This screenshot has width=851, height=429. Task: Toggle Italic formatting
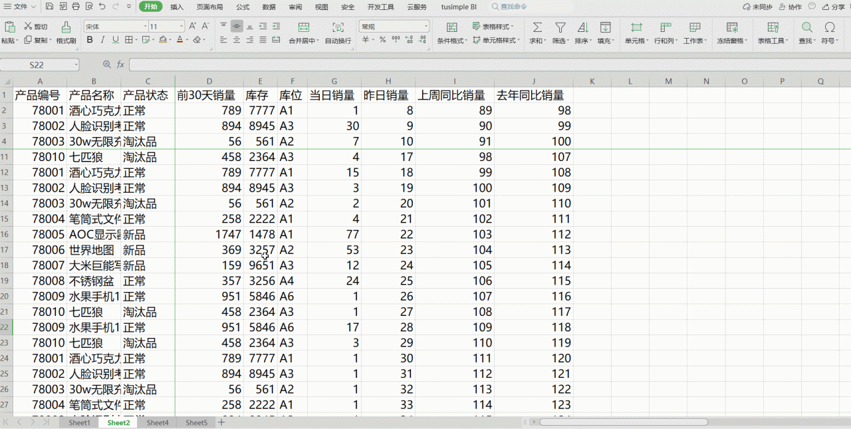click(103, 40)
